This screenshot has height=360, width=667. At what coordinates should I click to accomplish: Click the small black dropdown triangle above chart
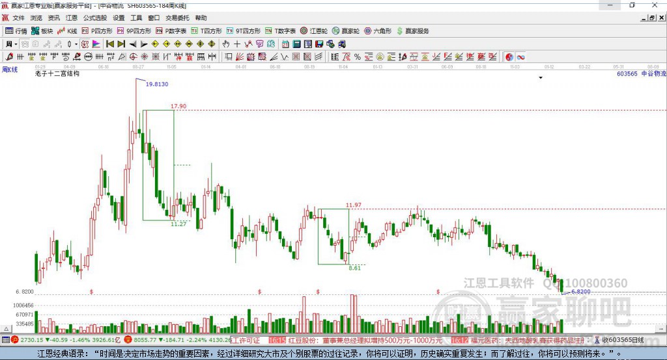[x=541, y=78]
